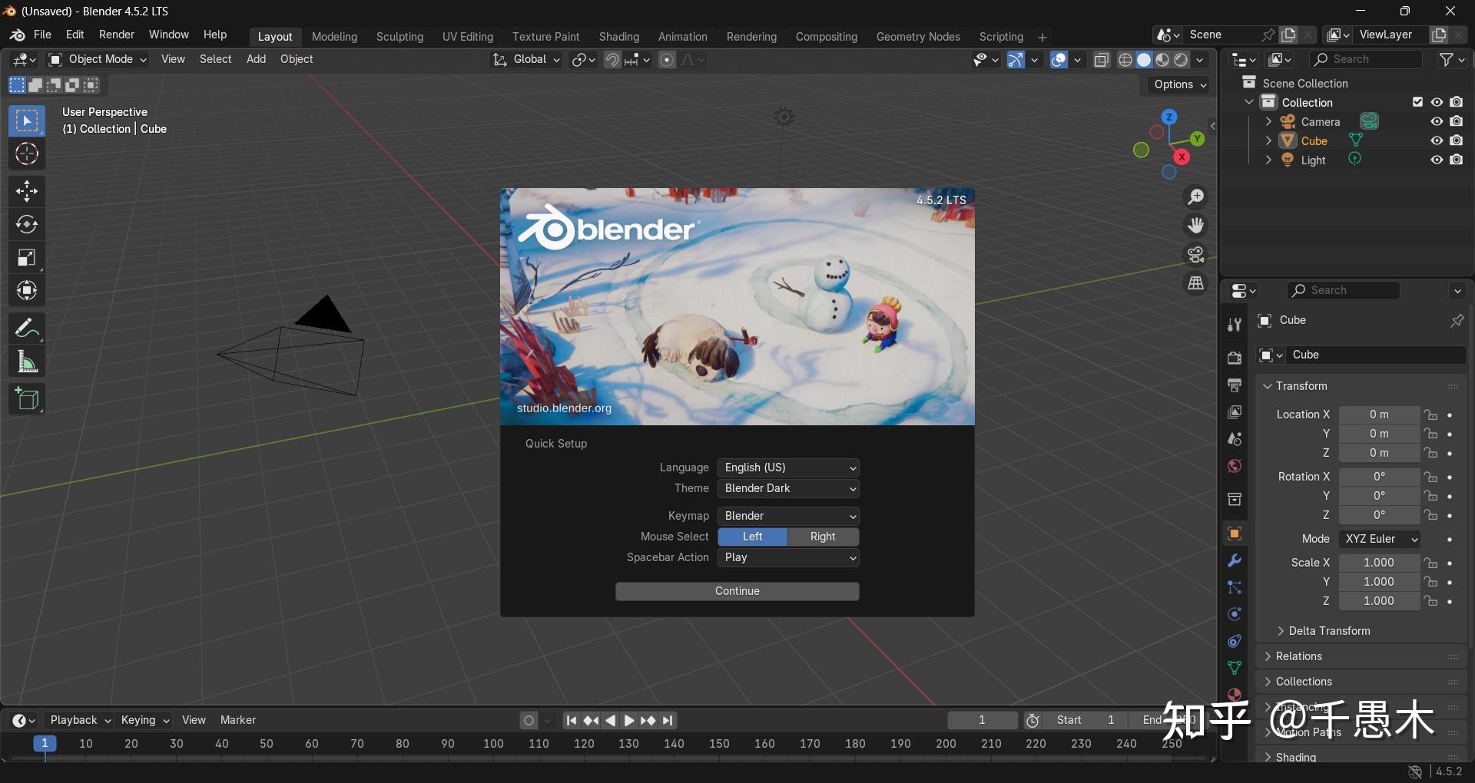This screenshot has height=783, width=1475.
Task: Click the Continue button
Action: coord(737,591)
